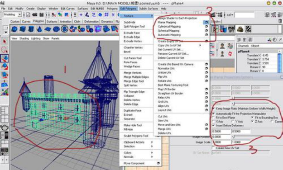This screenshot has width=283, height=170.
Task: Click the upper disabled projection slider
Action: [x=251, y=98]
